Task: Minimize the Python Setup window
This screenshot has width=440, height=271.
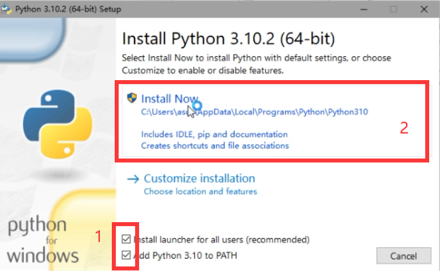Action: (x=364, y=9)
